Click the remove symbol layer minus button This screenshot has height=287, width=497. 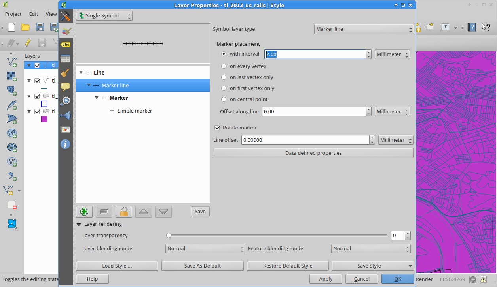coord(104,212)
